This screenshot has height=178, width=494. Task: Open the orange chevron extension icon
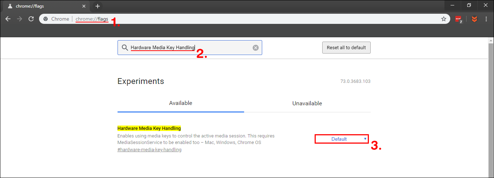[x=474, y=19]
